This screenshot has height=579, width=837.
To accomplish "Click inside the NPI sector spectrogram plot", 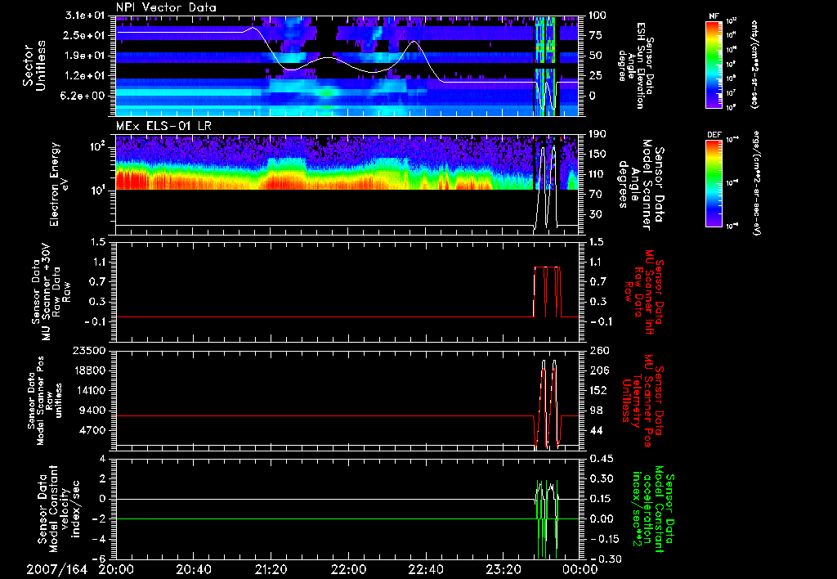I will (x=347, y=65).
